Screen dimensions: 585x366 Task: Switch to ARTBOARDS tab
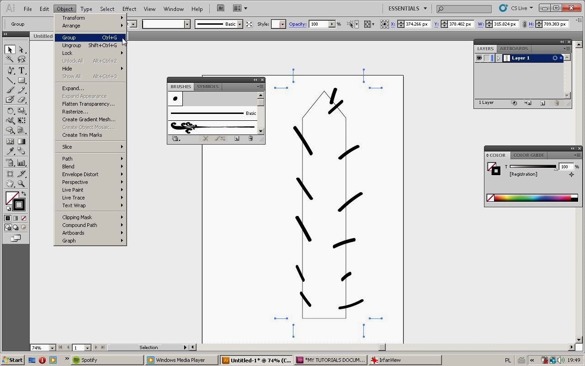pyautogui.click(x=514, y=48)
